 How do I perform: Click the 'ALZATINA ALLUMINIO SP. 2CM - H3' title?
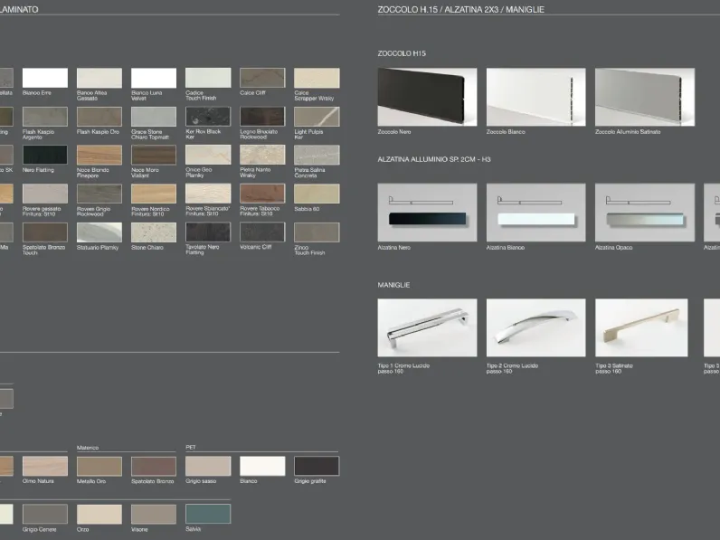[x=434, y=159]
